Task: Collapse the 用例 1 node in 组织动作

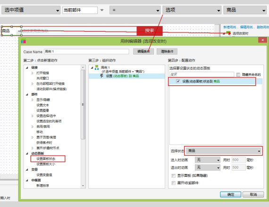Action: pos(92,68)
